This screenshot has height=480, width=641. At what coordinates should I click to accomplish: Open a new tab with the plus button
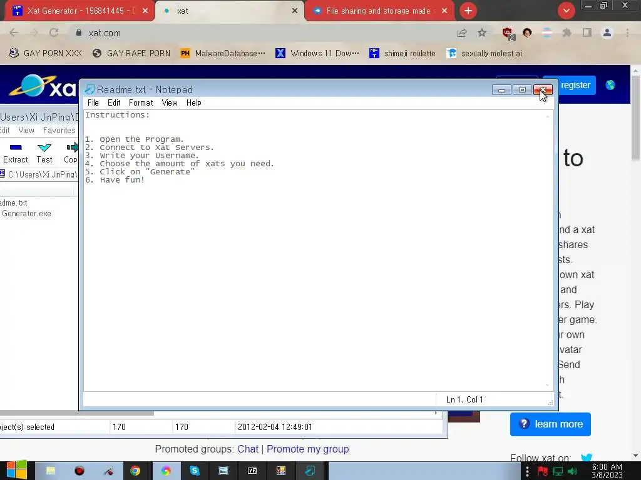click(x=468, y=11)
